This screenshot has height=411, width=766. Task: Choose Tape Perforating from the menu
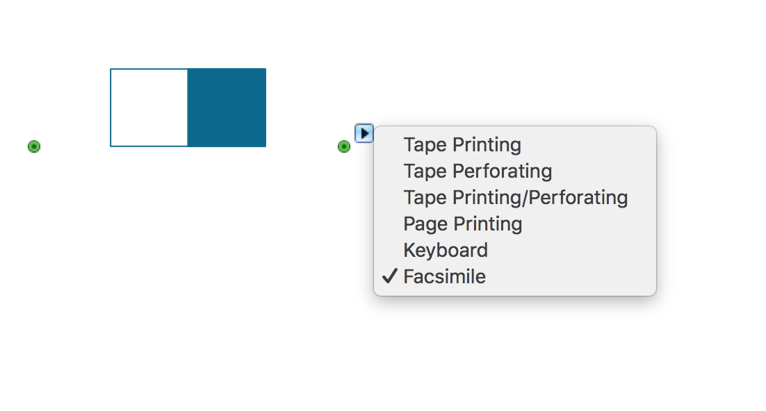pos(478,171)
